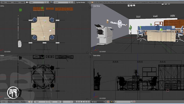Select the green plant in top-left viewport
The width and height of the screenshot is (184, 104).
[21, 10]
